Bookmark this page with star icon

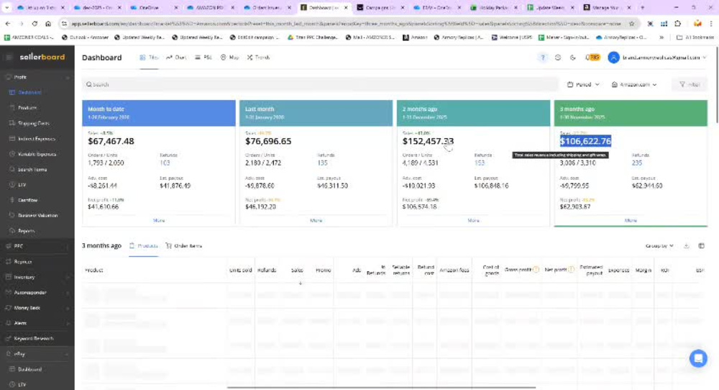631,24
